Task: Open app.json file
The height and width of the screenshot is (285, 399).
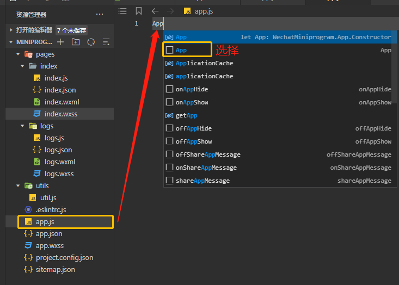Action: pyautogui.click(x=59, y=234)
